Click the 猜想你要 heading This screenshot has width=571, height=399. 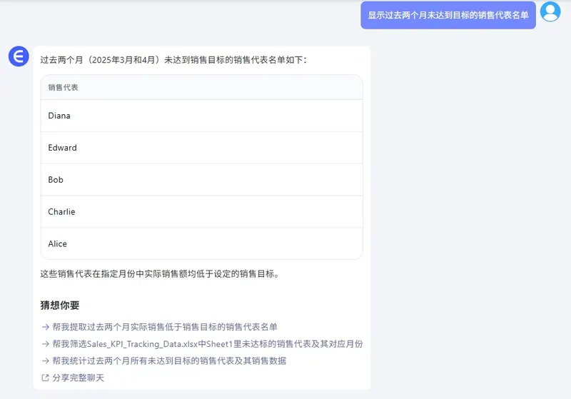click(x=60, y=305)
